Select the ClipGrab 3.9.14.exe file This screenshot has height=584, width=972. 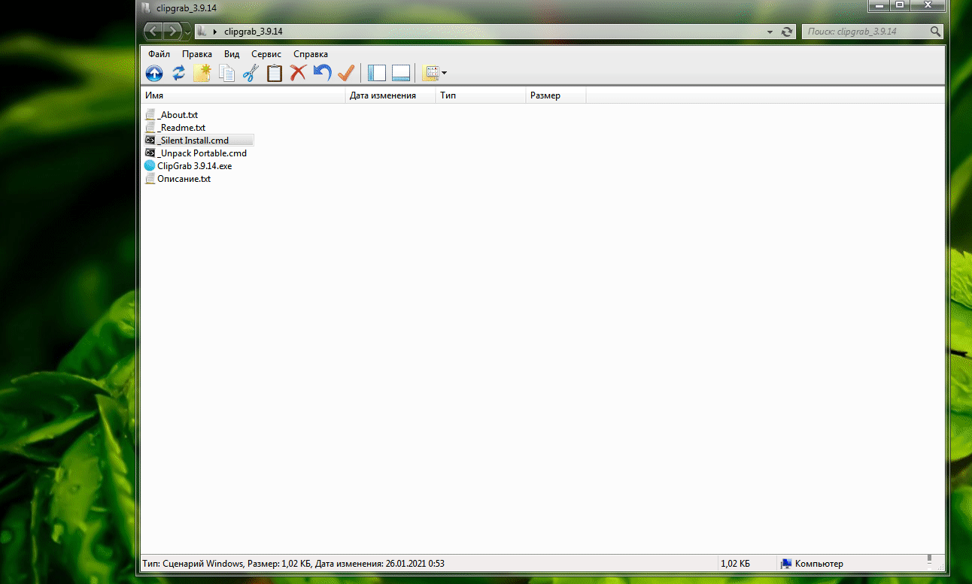point(194,166)
